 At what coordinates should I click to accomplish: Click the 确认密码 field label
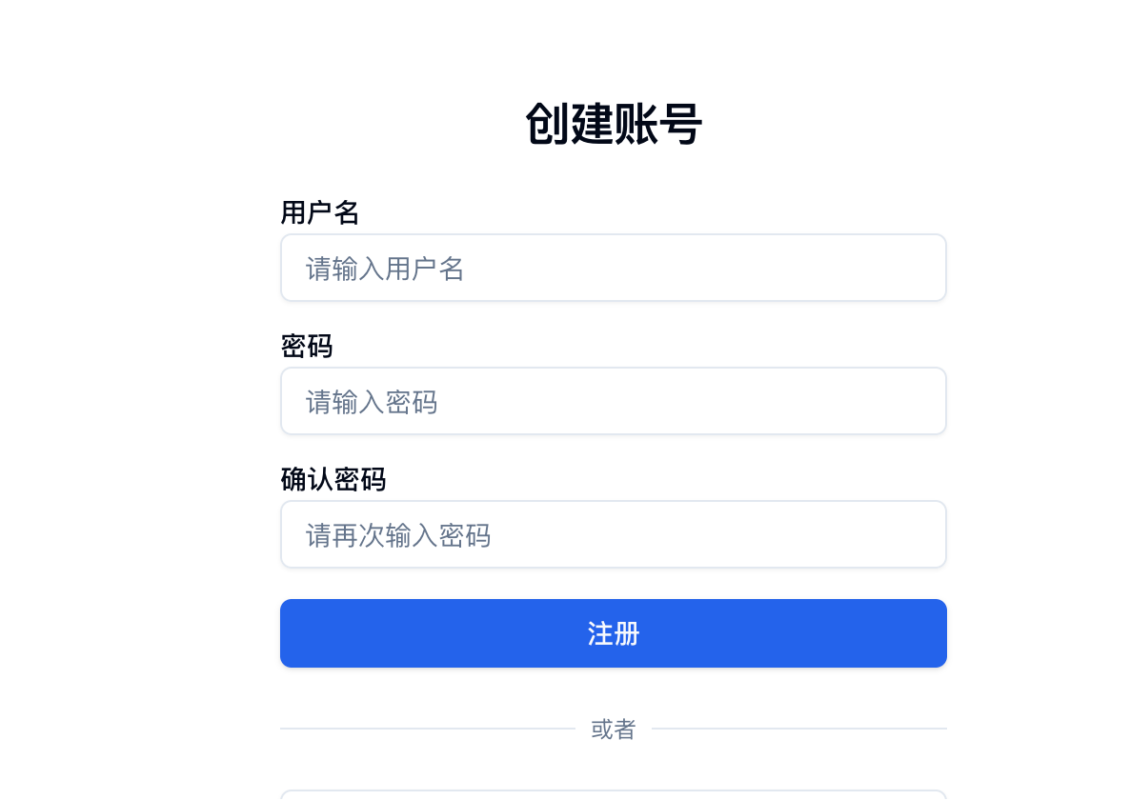pos(333,480)
